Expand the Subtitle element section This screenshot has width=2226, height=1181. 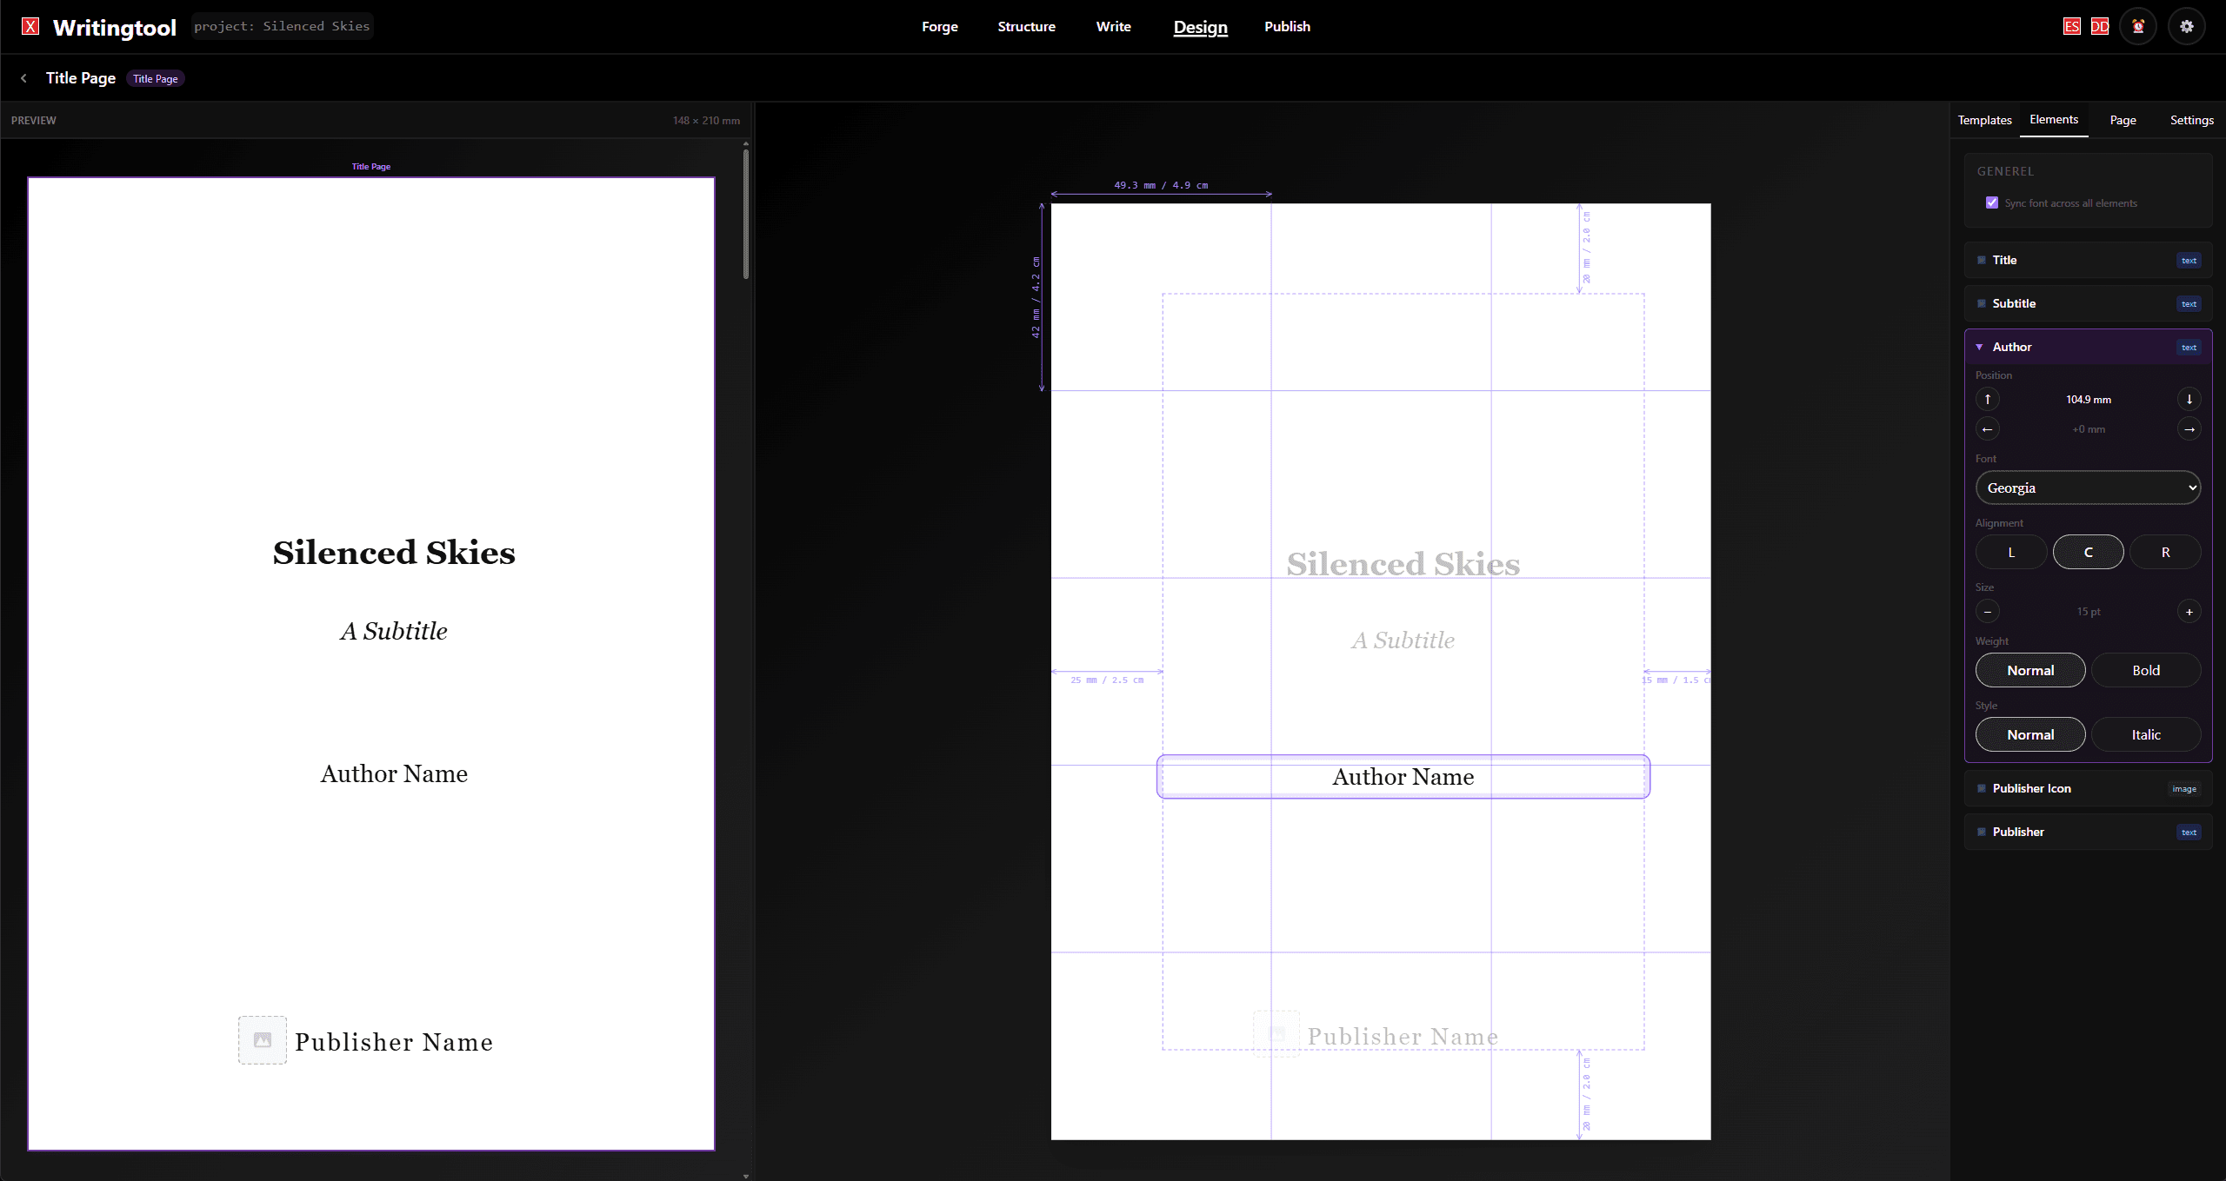pos(2089,303)
